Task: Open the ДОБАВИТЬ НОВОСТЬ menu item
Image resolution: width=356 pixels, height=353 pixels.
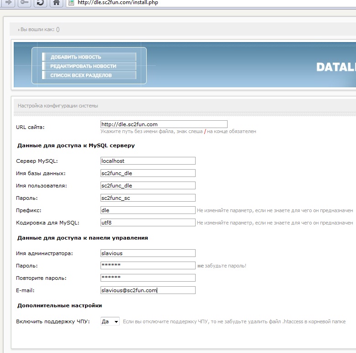Action: (89, 57)
